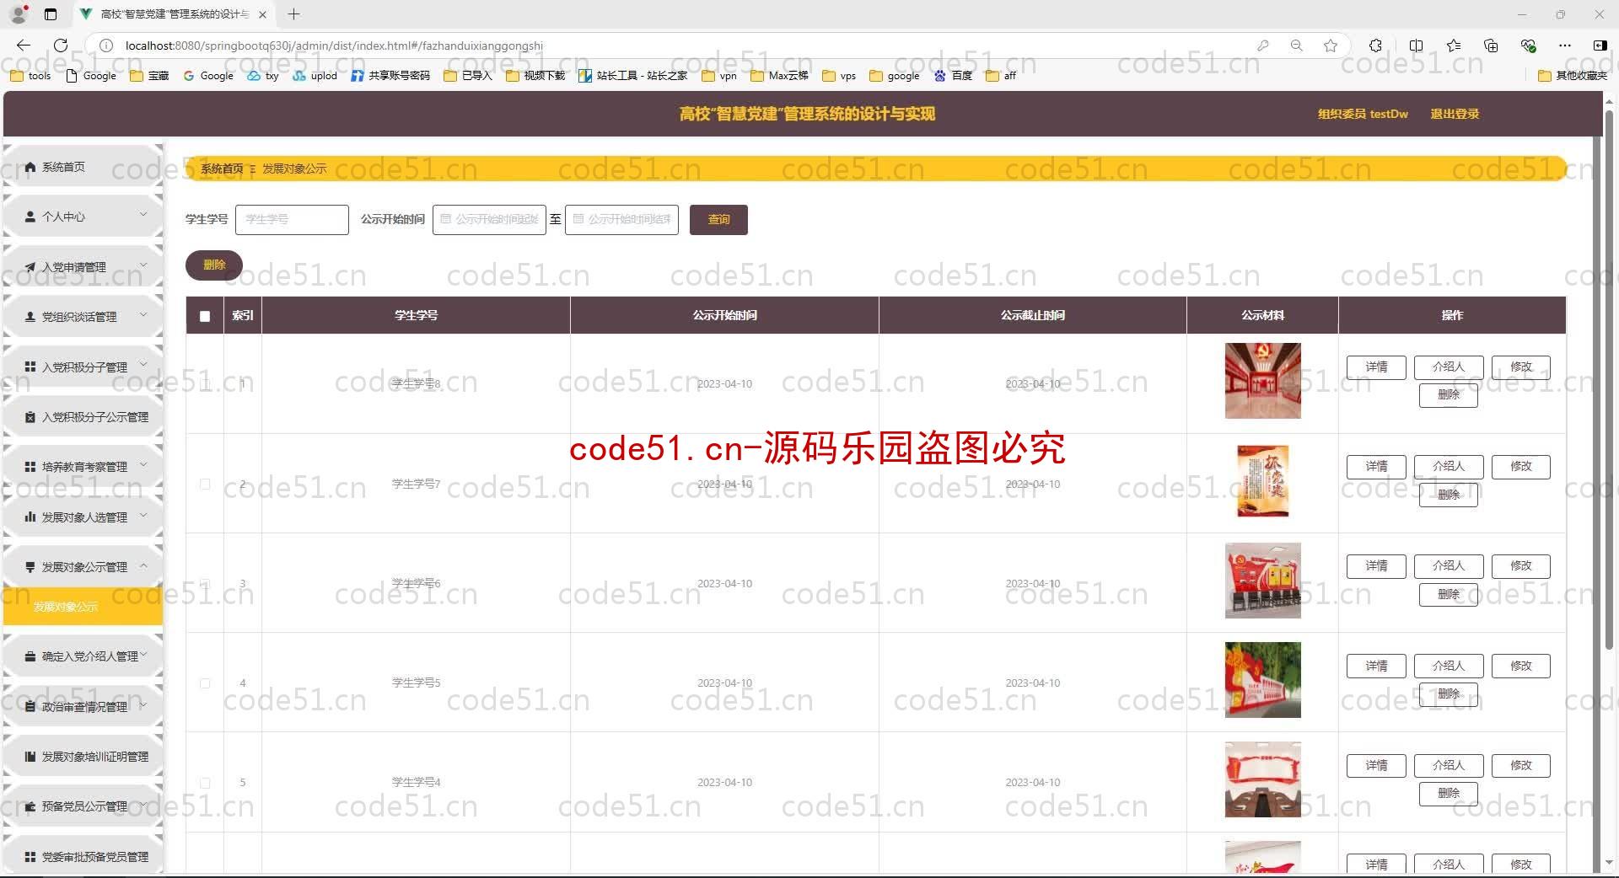Click the 公示开始时间 column header
The height and width of the screenshot is (878, 1619).
tap(724, 315)
